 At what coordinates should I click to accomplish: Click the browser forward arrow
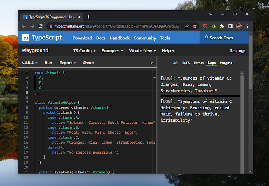pyautogui.click(x=32, y=26)
